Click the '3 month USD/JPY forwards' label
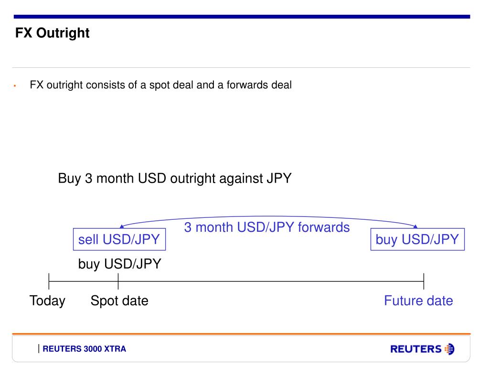This screenshot has width=489, height=367. pos(266,227)
